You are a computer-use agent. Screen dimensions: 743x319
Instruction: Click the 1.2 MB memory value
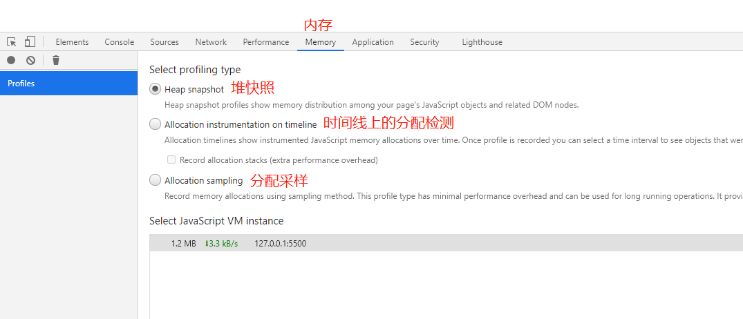click(x=183, y=244)
